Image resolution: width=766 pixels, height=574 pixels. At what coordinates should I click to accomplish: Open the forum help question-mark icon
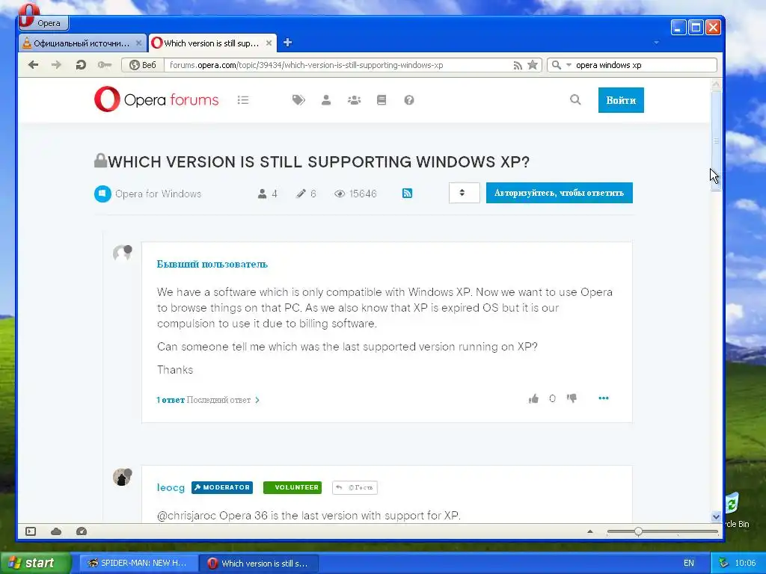coord(409,100)
